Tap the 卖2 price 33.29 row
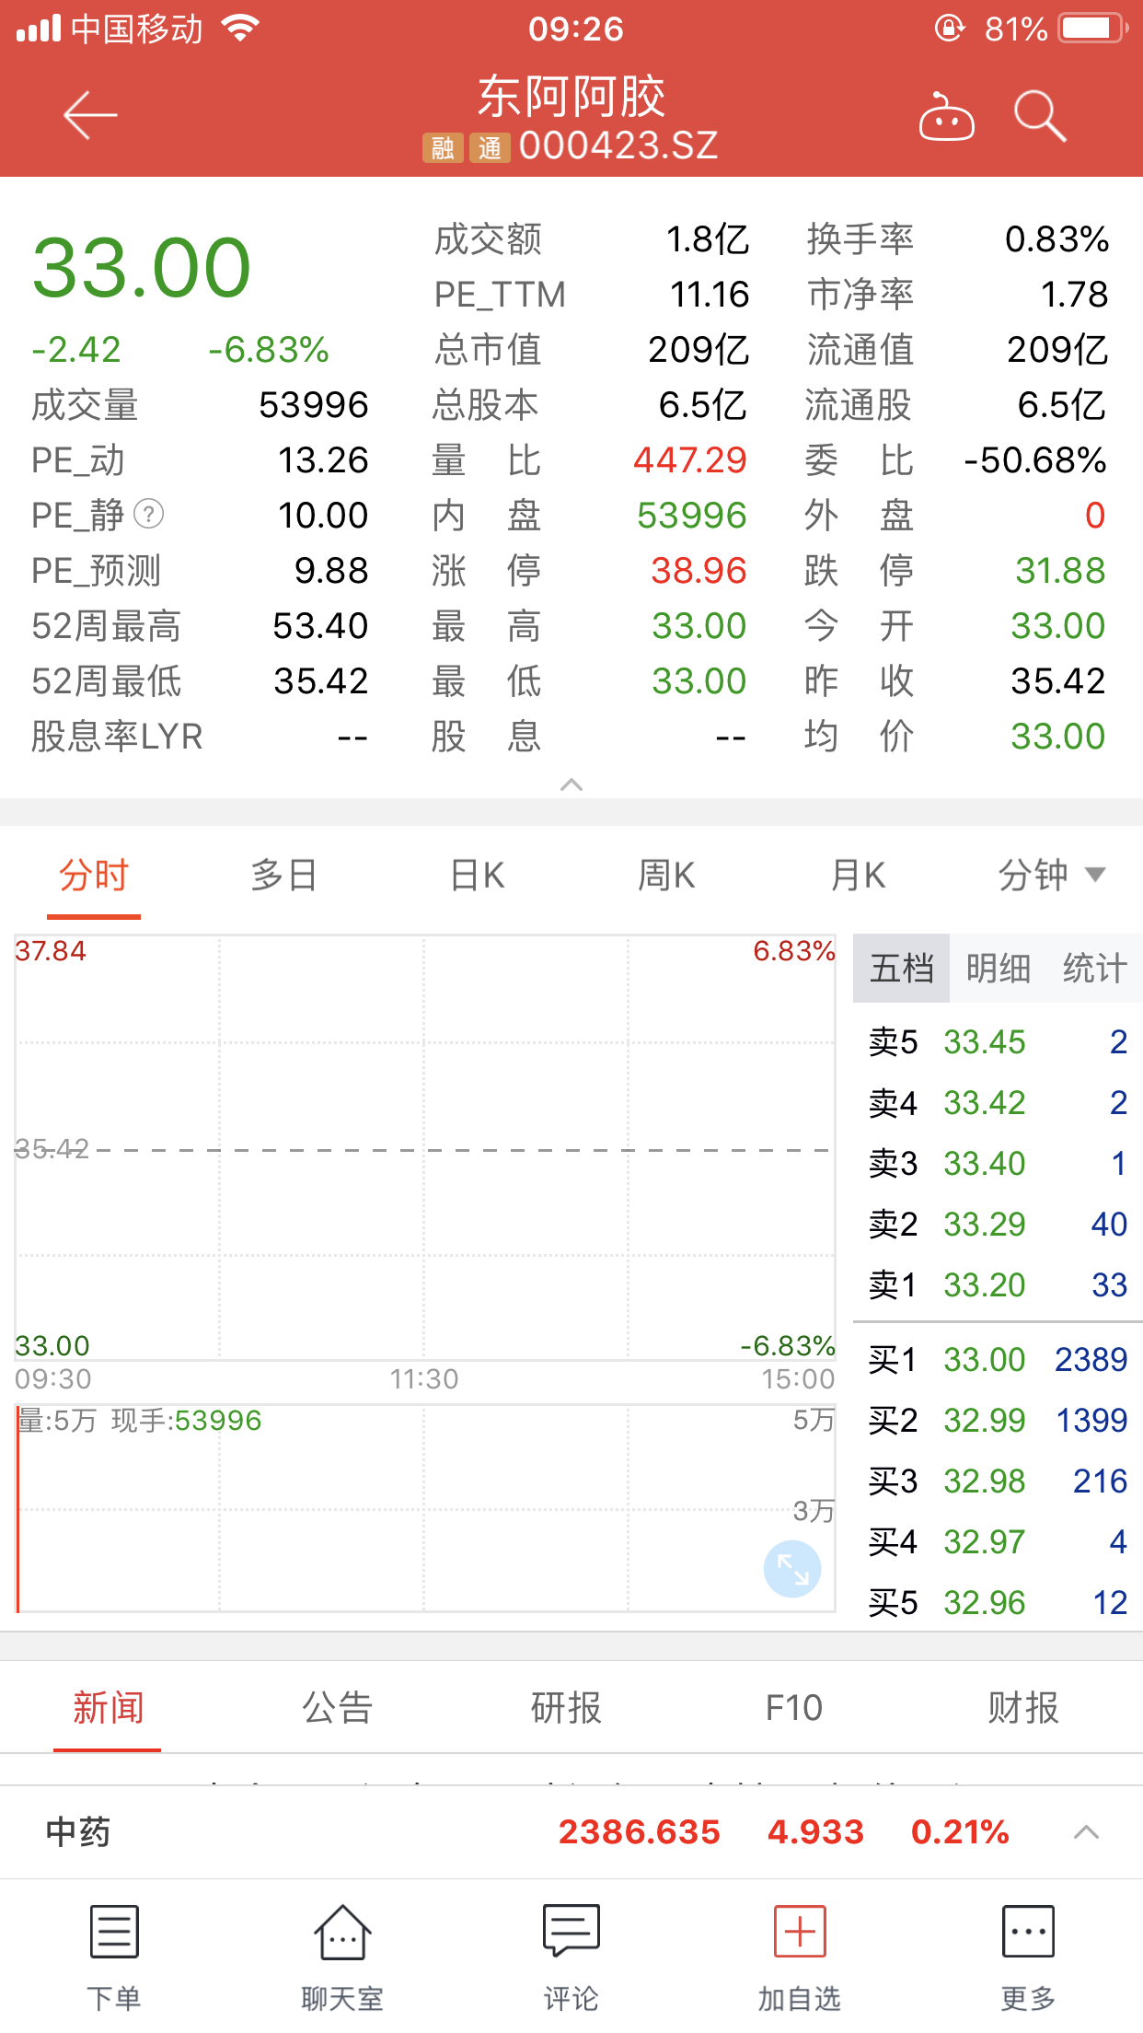1143x2033 pixels. click(x=999, y=1225)
